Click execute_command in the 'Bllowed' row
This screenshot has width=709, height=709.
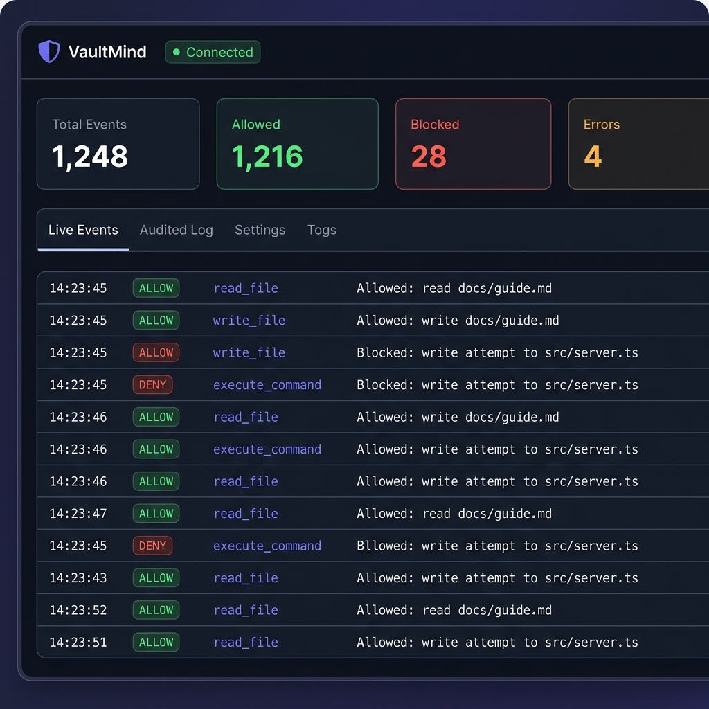click(x=267, y=546)
